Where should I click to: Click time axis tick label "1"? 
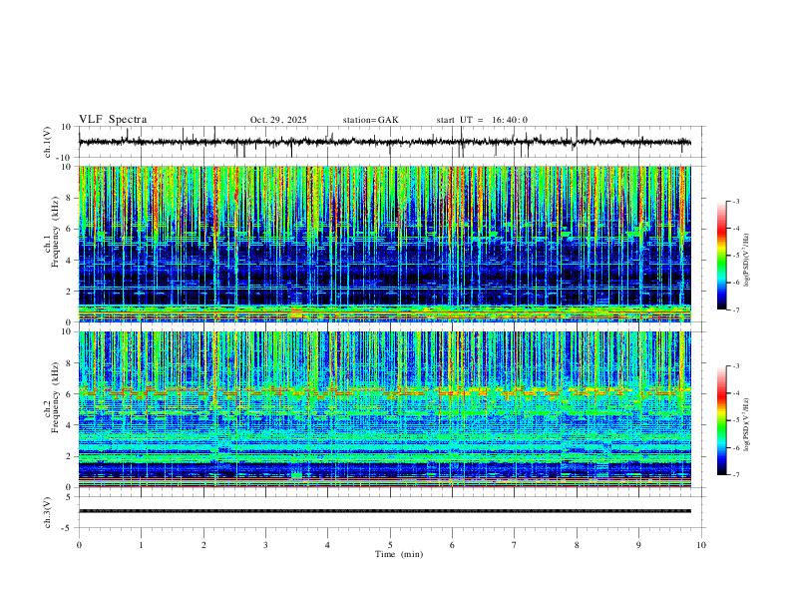pos(141,545)
